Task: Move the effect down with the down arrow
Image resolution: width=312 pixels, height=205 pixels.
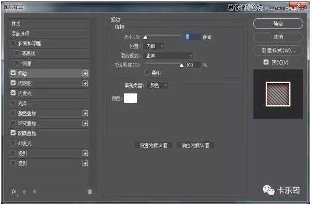Action: point(34,191)
